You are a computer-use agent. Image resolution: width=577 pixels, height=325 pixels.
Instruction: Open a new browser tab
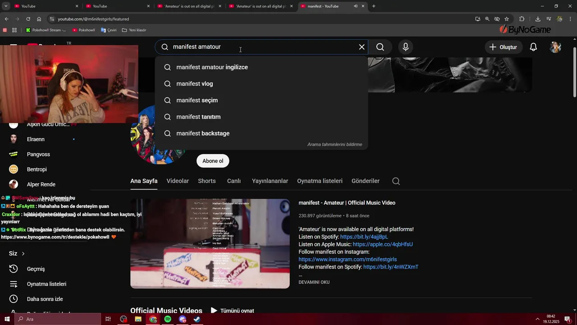[x=374, y=6]
